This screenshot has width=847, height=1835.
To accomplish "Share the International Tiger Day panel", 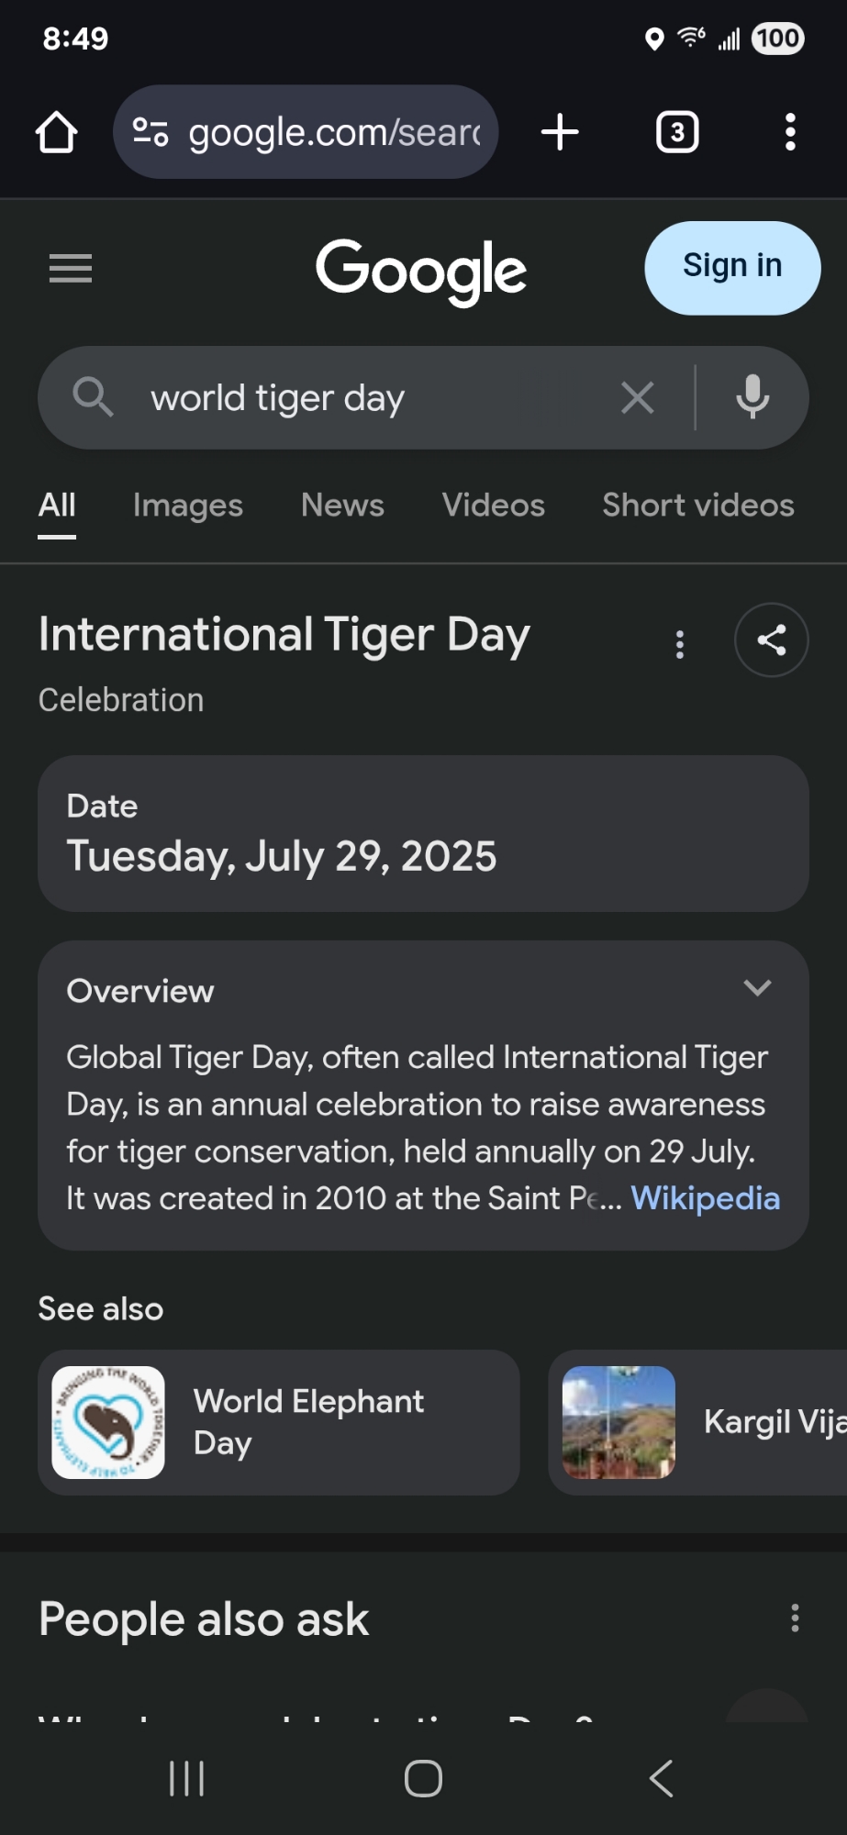I will 771,639.
